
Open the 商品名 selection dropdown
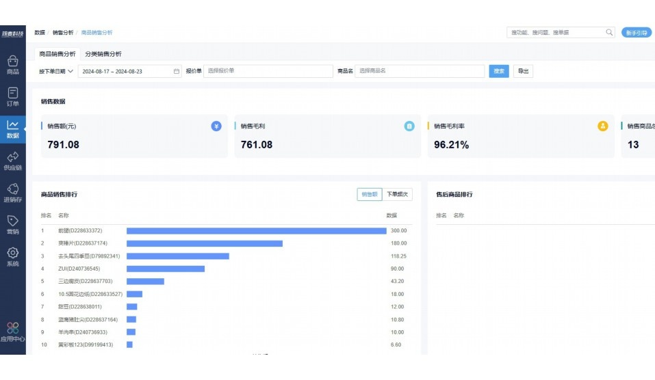[x=419, y=71]
